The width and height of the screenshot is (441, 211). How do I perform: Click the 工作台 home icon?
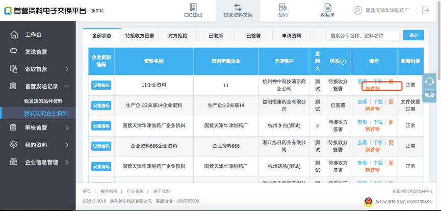coord(14,35)
